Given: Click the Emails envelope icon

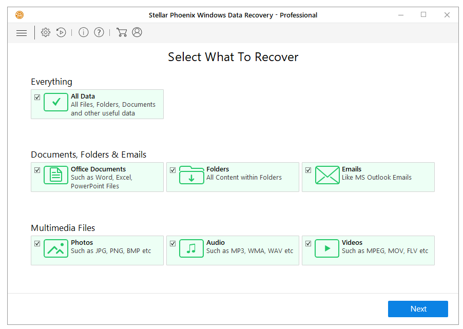Looking at the screenshot, I should tap(327, 175).
